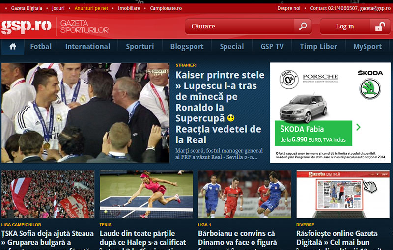Click the LIGA 1 category label
Screen dimensions: 393x250
(x=204, y=225)
